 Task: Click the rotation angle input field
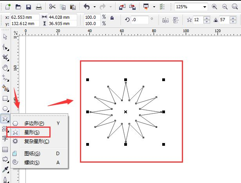140,20
